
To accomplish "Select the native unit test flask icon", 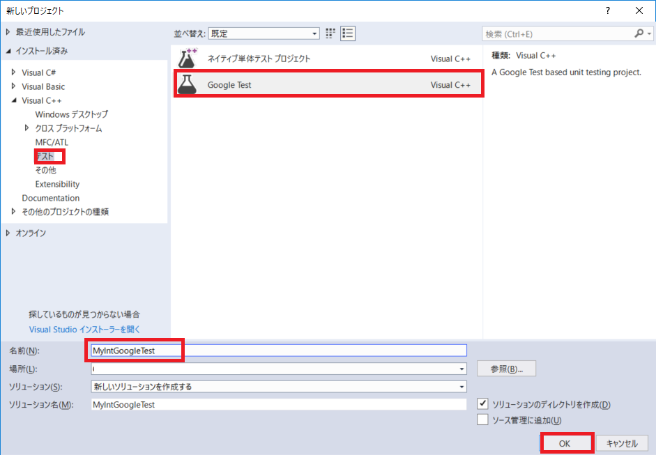I will click(187, 59).
